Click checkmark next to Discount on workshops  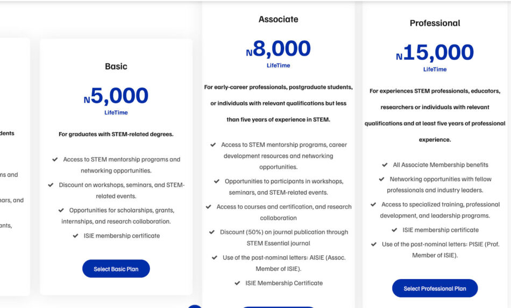[51, 185]
